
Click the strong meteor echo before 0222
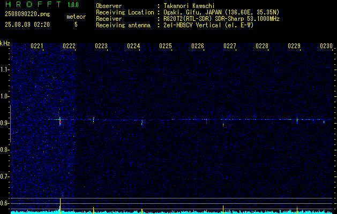(x=60, y=121)
